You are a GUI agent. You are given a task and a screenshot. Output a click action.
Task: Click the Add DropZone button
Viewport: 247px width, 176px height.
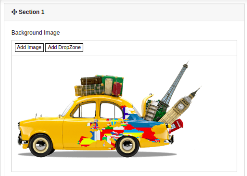(x=64, y=48)
